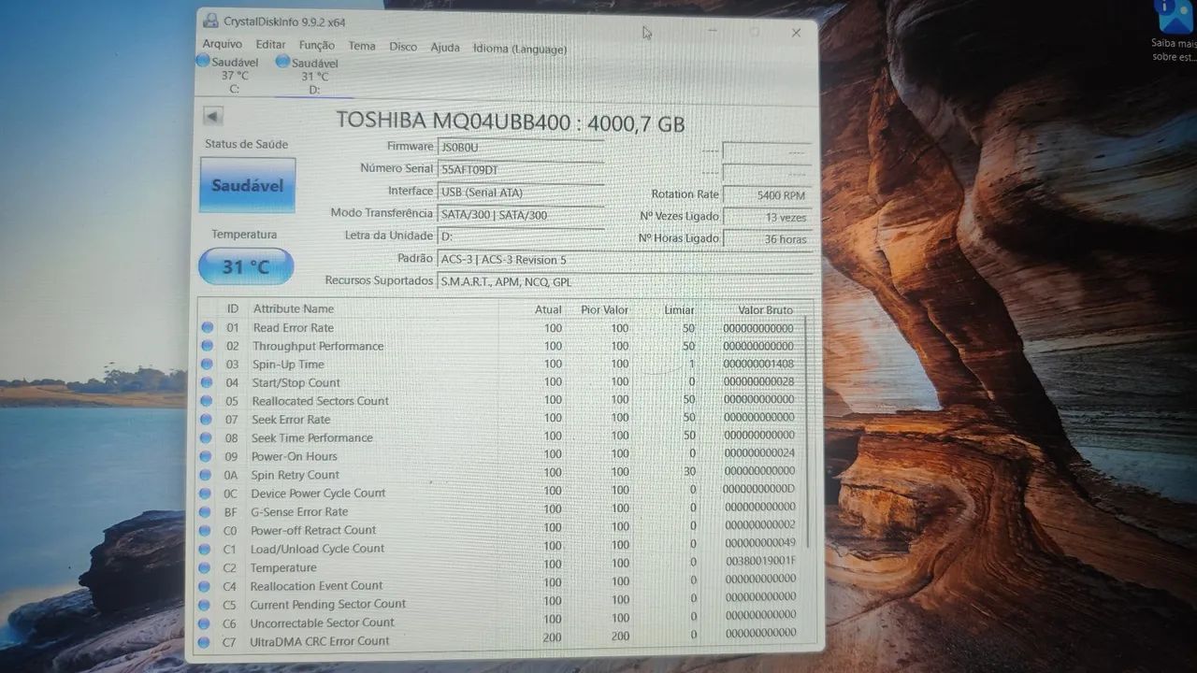Viewport: 1197px width, 673px height.
Task: Click the blue status icon for Seek Time Performance
Action: (x=206, y=437)
